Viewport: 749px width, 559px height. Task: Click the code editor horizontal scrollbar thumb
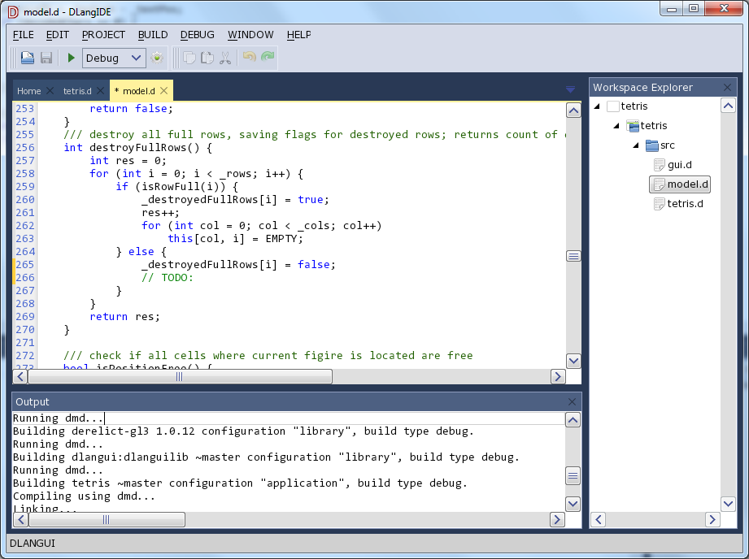[179, 376]
